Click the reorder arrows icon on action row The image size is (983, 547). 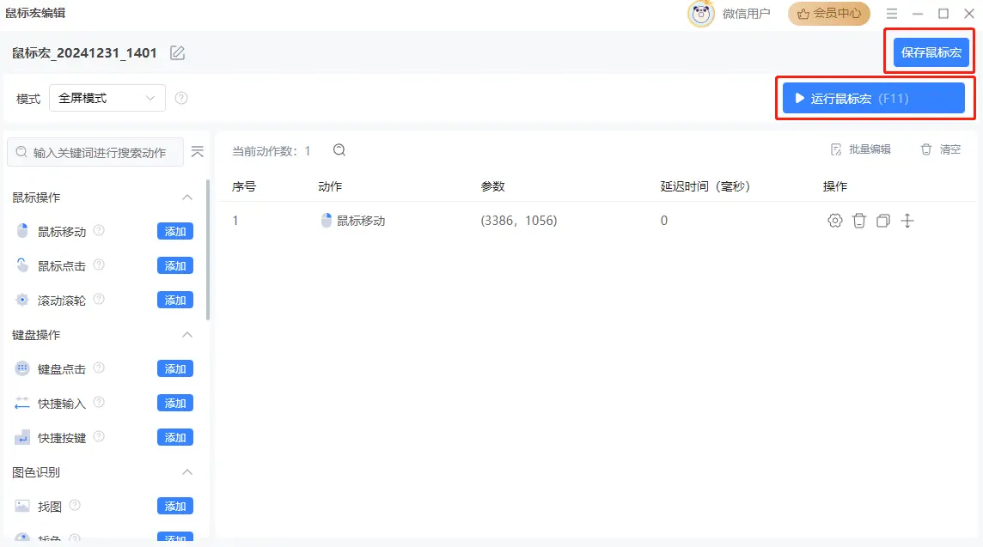(x=907, y=221)
